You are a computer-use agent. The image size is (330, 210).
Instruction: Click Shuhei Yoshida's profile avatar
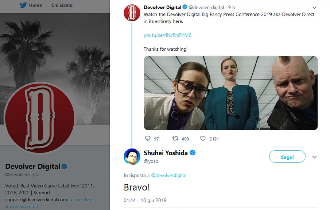click(132, 157)
